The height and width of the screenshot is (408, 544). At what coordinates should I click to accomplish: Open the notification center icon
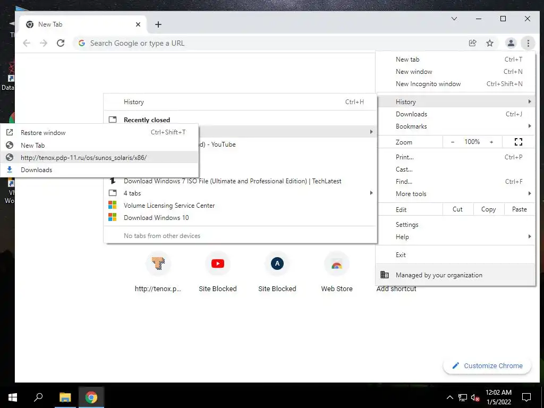(x=526, y=397)
